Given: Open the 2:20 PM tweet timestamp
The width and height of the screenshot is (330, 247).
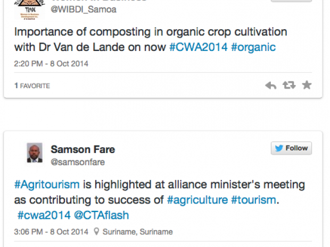Looking at the screenshot, I should click(51, 64).
